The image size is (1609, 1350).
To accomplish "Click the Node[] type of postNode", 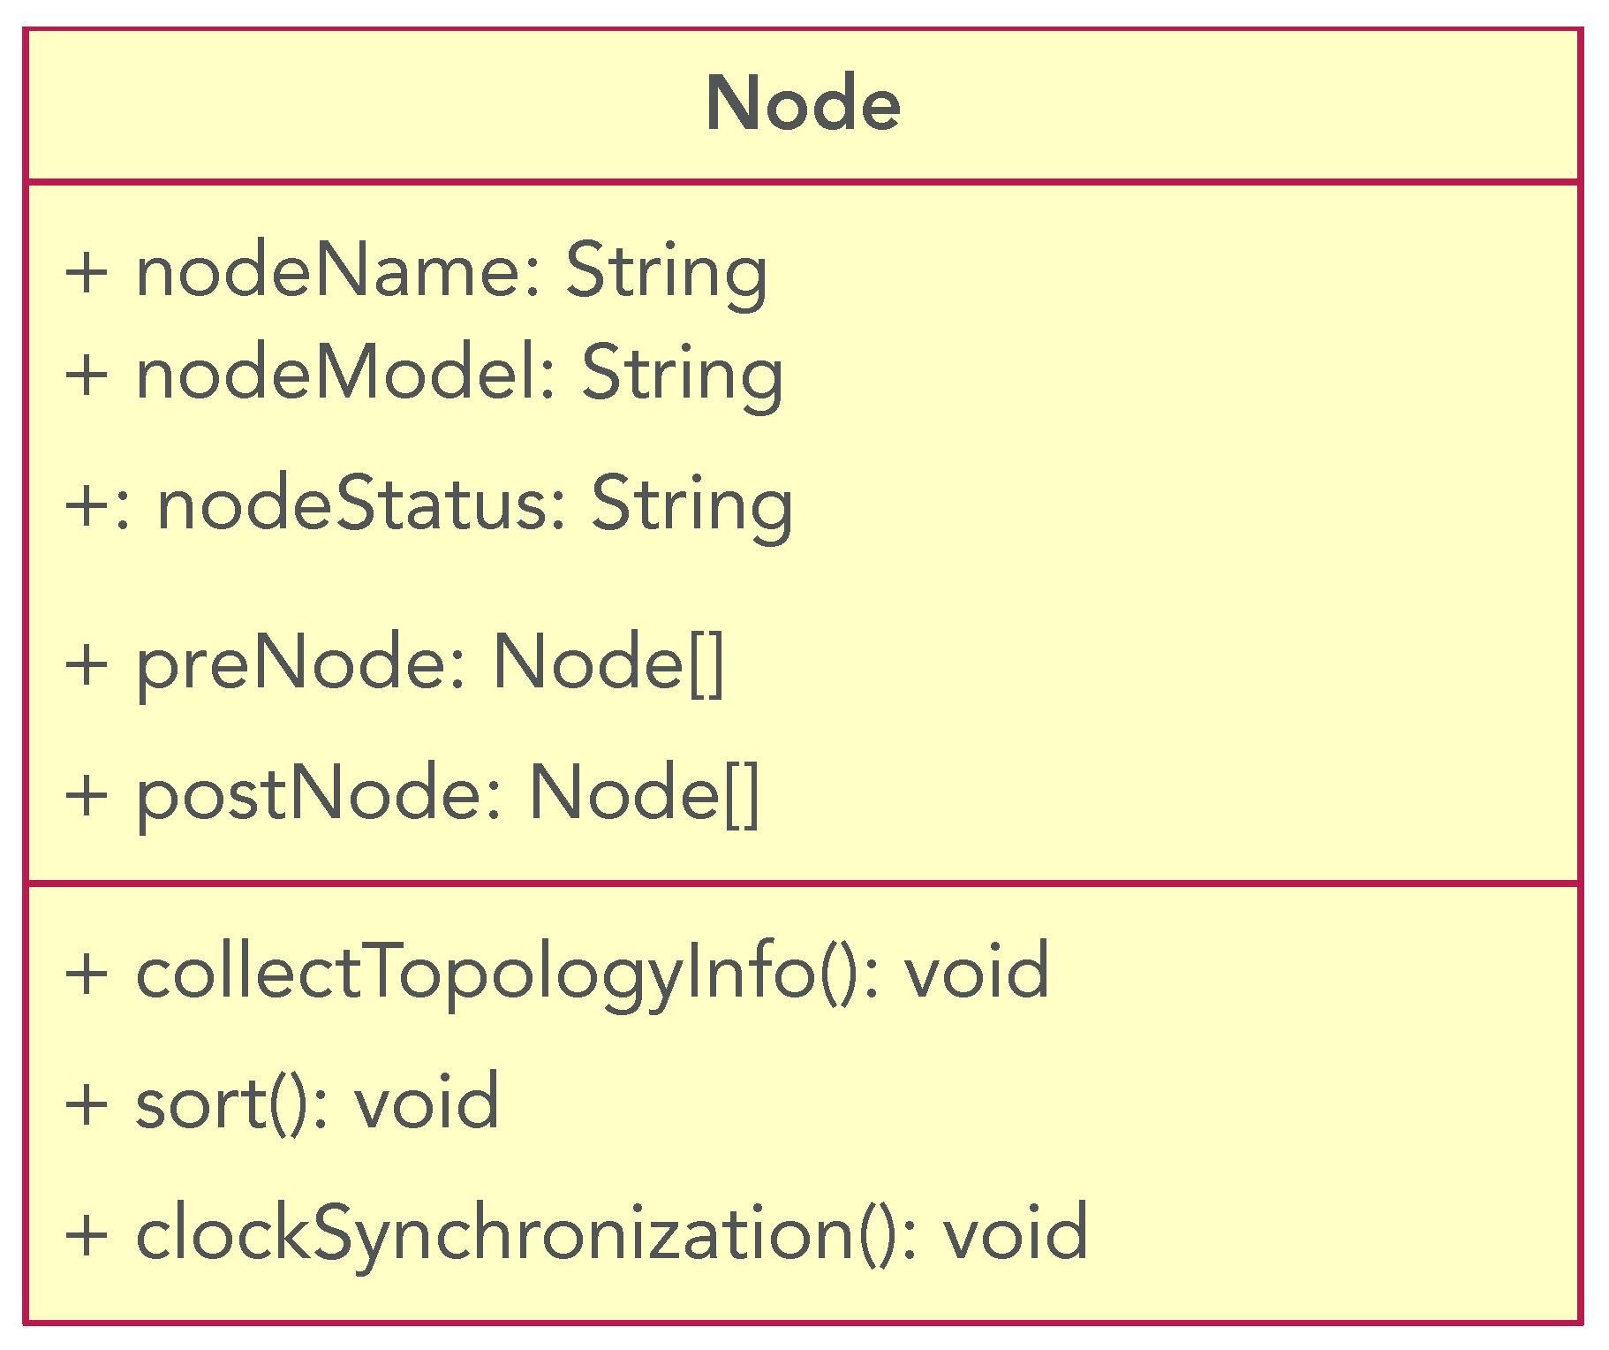I will [644, 793].
